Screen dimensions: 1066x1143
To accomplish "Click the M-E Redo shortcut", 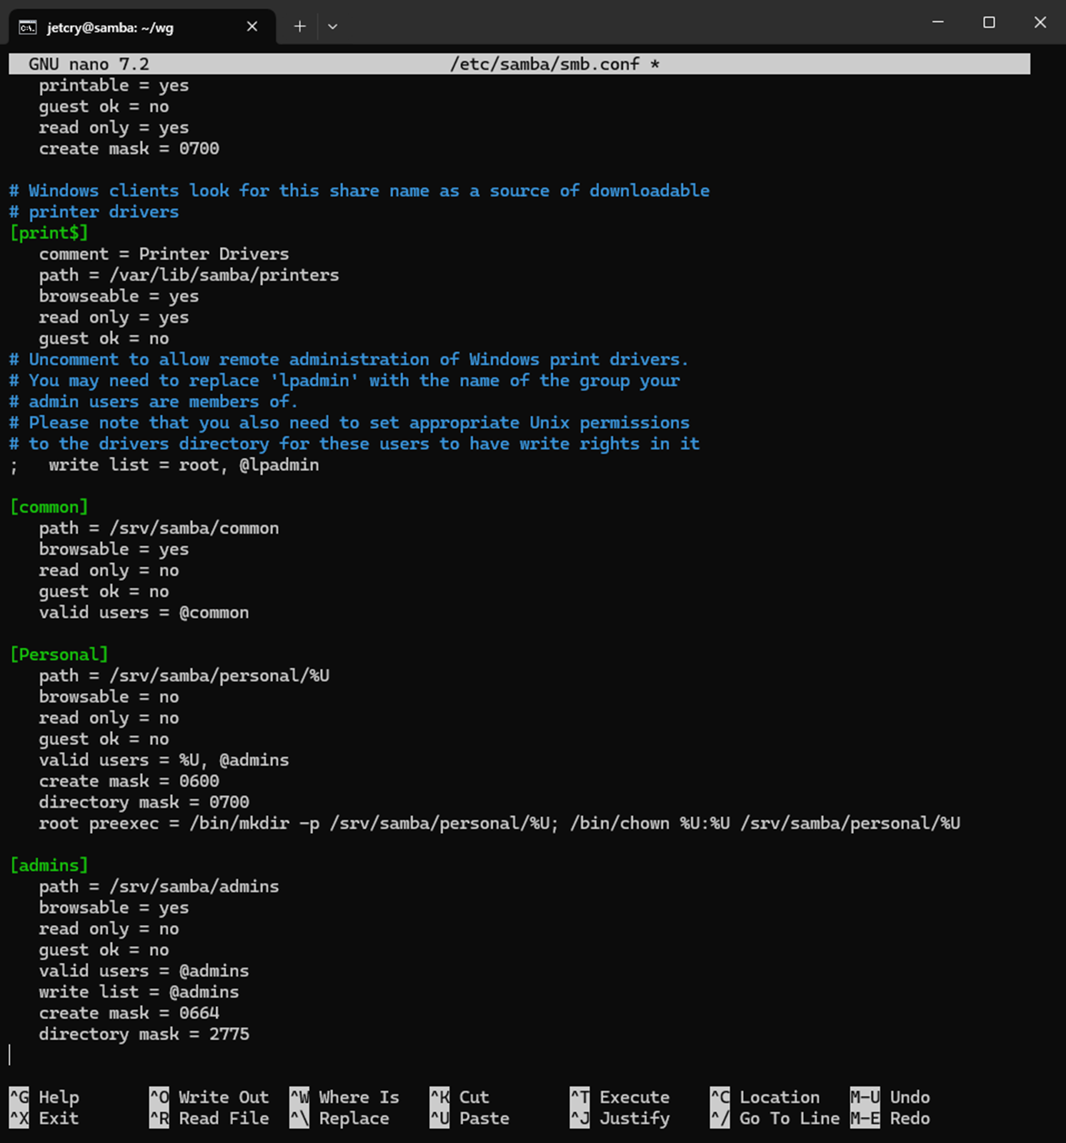I will pos(890,1119).
